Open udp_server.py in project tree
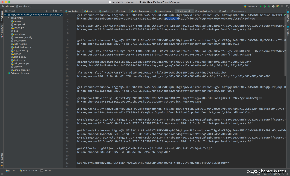 pos(21,63)
